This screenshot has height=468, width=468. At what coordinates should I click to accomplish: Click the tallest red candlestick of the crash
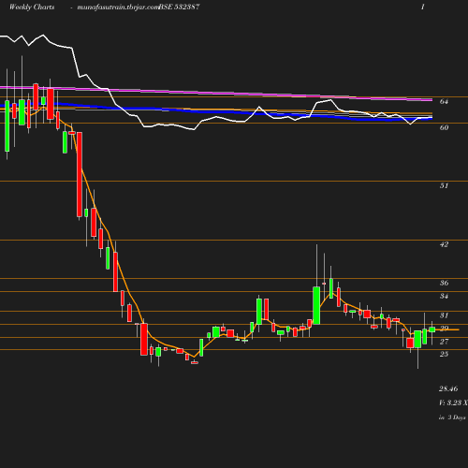pyautogui.click(x=80, y=174)
